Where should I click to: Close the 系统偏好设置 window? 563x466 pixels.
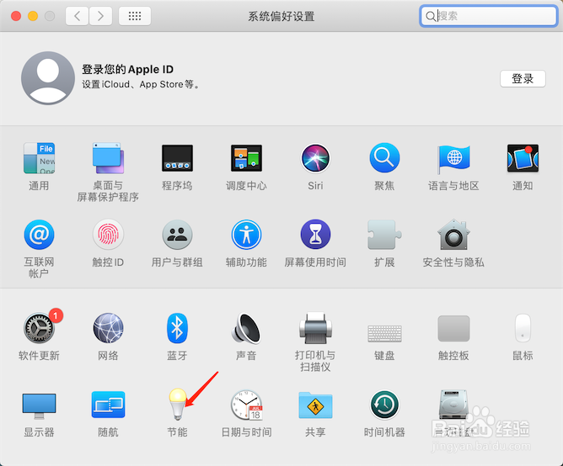click(16, 16)
